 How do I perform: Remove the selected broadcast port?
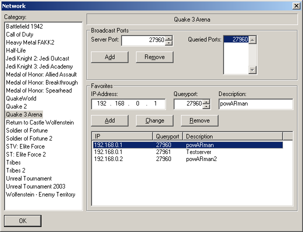point(154,57)
